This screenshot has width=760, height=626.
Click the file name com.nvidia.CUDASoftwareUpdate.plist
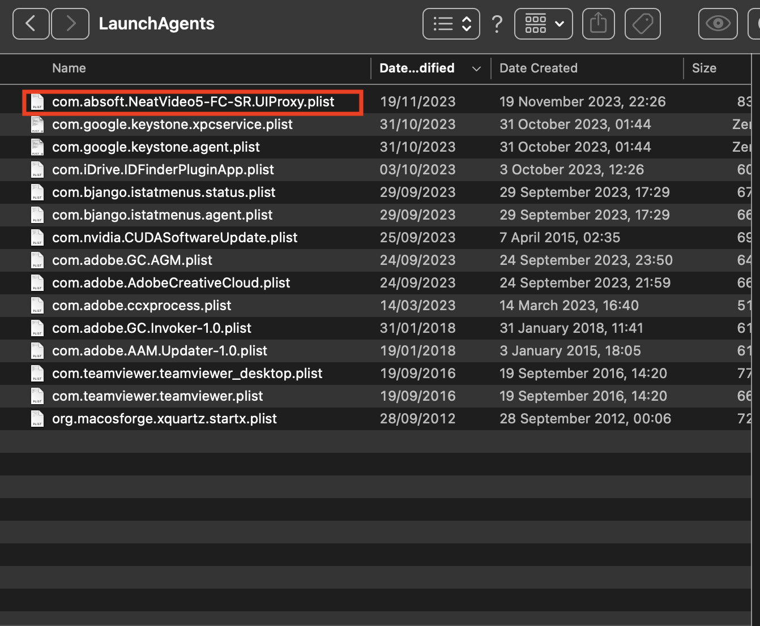tap(174, 238)
